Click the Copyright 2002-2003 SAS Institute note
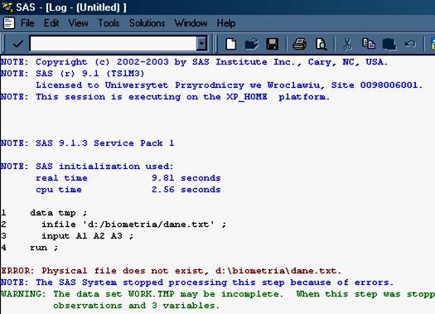Viewport: 435px width, 314px height. (x=194, y=62)
